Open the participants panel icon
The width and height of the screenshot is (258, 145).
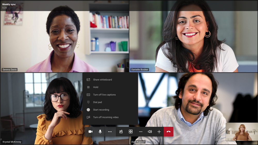(x=121, y=132)
